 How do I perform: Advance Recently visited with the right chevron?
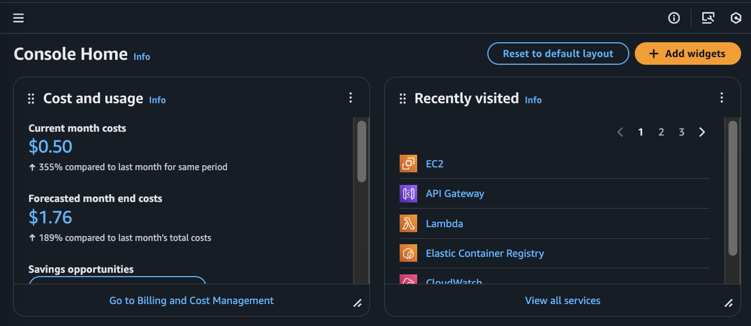point(702,132)
